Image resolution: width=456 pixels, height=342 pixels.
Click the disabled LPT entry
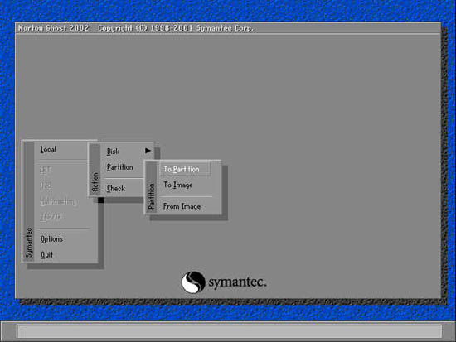(x=46, y=170)
